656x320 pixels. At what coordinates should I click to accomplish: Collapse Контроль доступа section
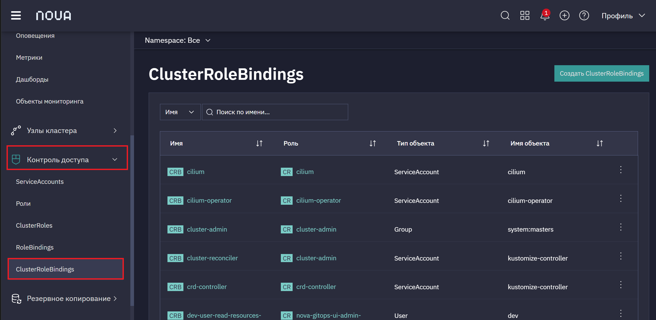click(67, 160)
